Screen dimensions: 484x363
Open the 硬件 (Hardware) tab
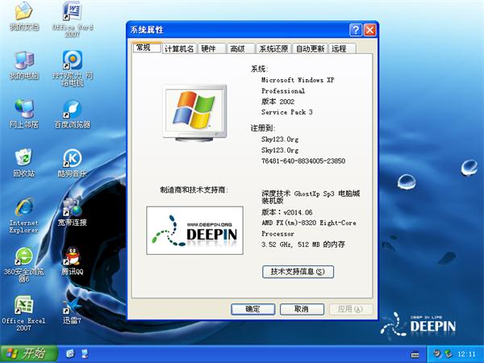point(208,49)
